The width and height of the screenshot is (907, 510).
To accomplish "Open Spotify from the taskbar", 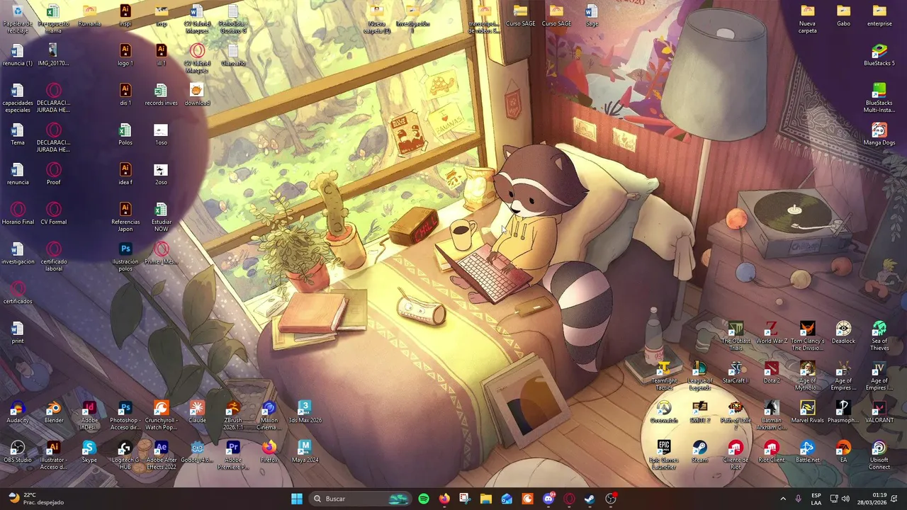I will coord(424,499).
